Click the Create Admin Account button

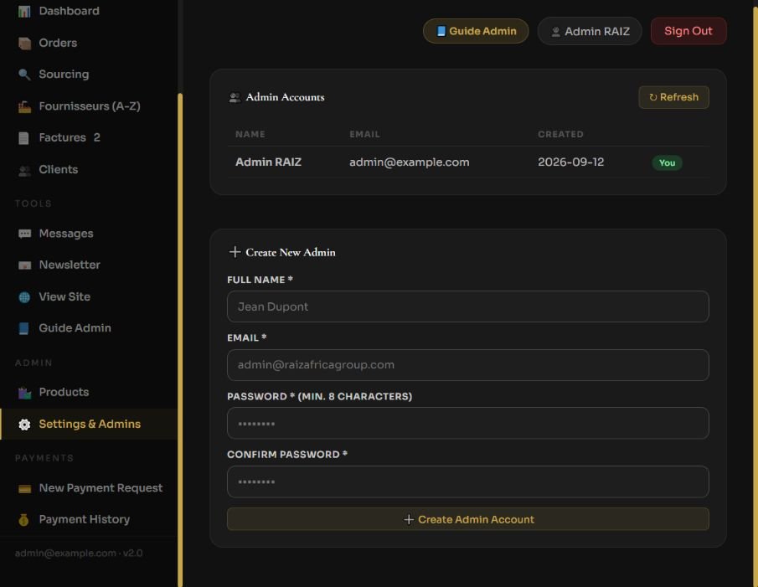click(468, 519)
